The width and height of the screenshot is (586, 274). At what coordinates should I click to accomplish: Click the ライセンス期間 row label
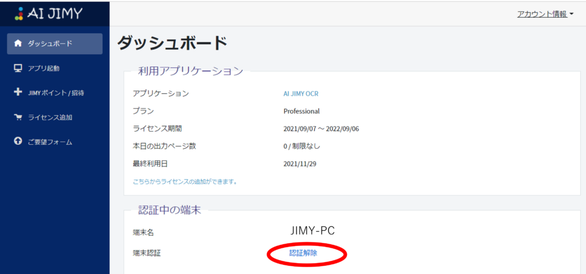pos(157,129)
